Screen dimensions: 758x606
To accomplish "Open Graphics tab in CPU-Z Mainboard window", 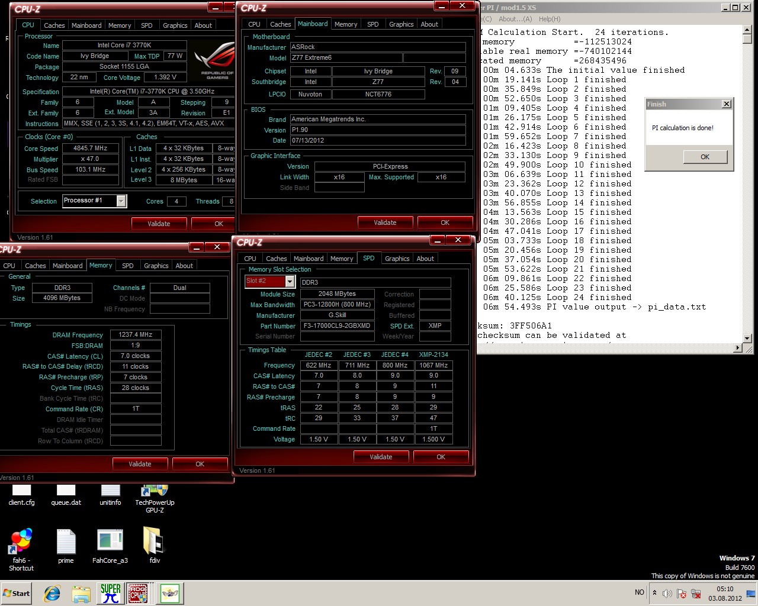I will tap(401, 24).
